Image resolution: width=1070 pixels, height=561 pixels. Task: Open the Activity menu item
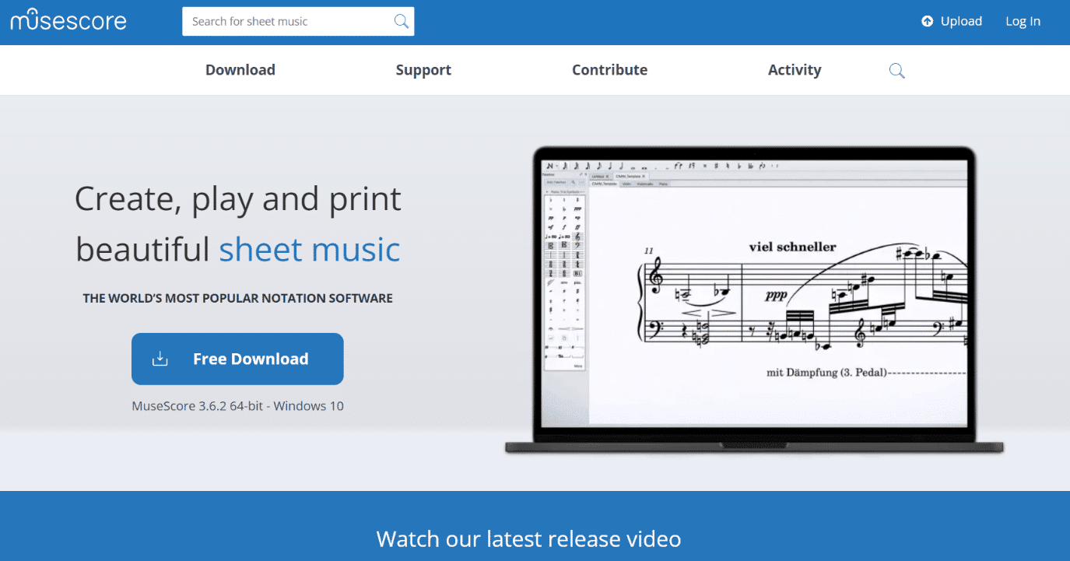(794, 70)
